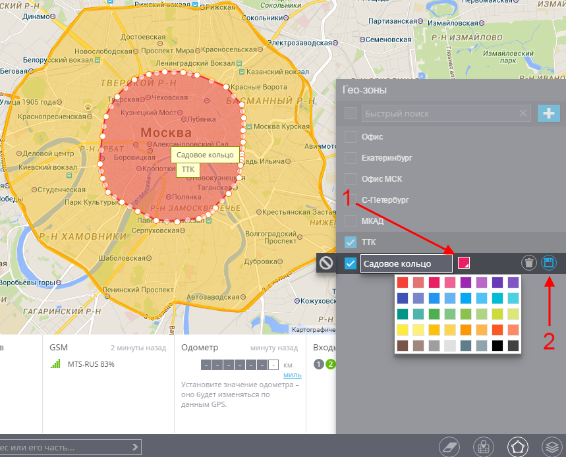Screen dimensions: 566x457
Task: Submit address search with the arrow icon
Action: (x=135, y=447)
